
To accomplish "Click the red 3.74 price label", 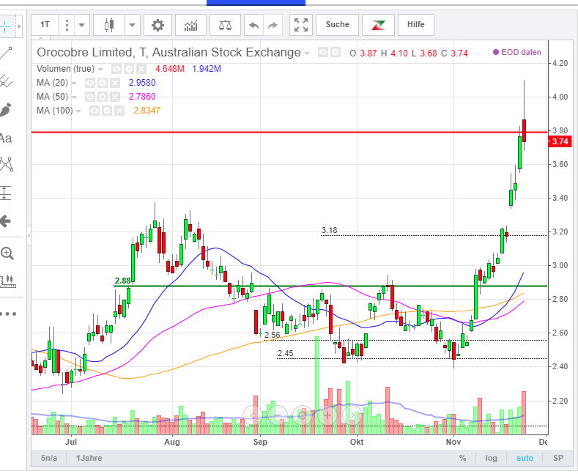I will tap(561, 141).
